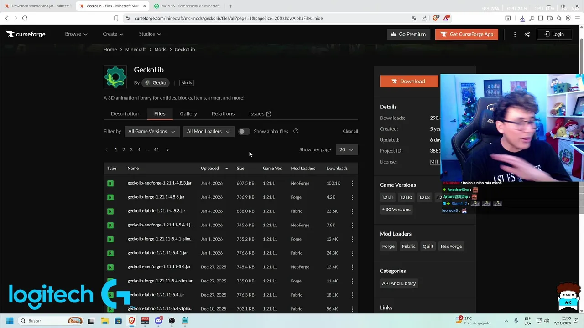The height and width of the screenshot is (328, 584).
Task: Click Get CurseForge App button
Action: coord(467,34)
